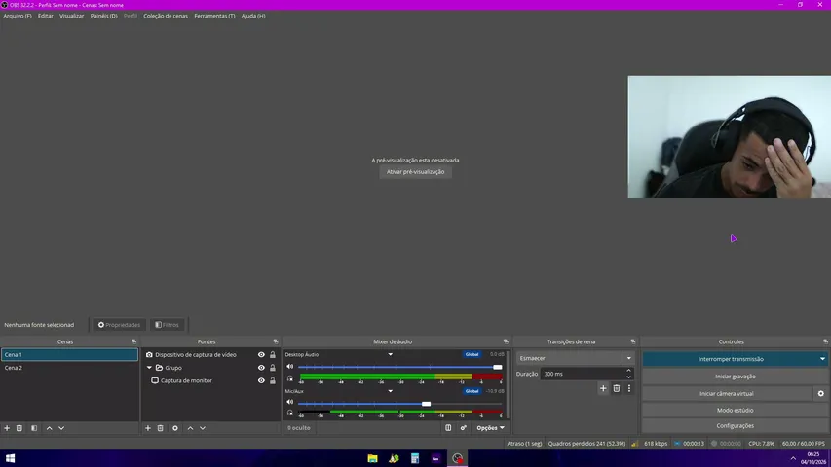831x467 pixels.
Task: Open the Painéis (D) menu
Action: pyautogui.click(x=104, y=16)
